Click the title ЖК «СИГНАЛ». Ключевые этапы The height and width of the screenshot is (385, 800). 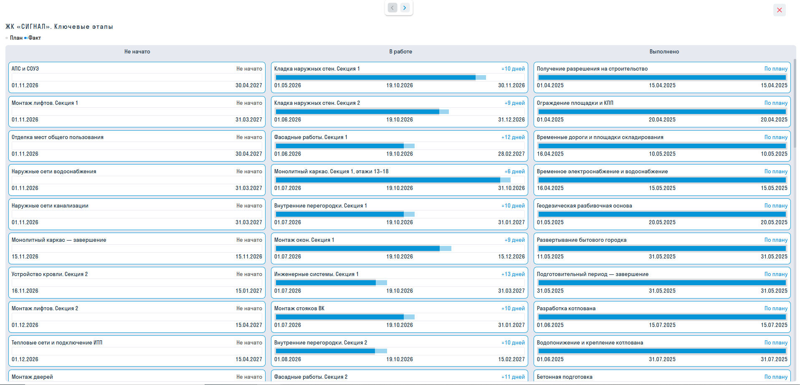pos(59,27)
